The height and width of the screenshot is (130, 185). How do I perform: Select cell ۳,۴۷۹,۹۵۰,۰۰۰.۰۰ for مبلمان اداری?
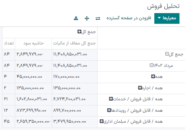[74, 122]
